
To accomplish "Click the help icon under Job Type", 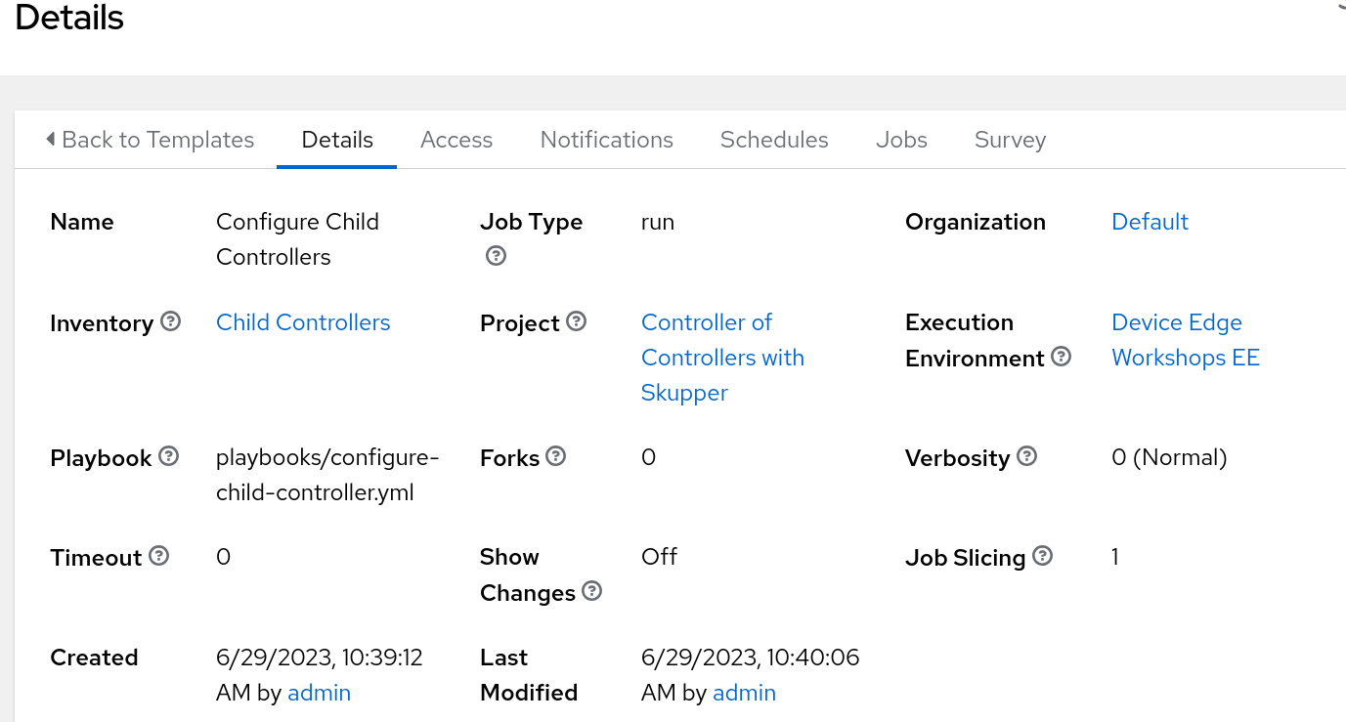I will (496, 256).
